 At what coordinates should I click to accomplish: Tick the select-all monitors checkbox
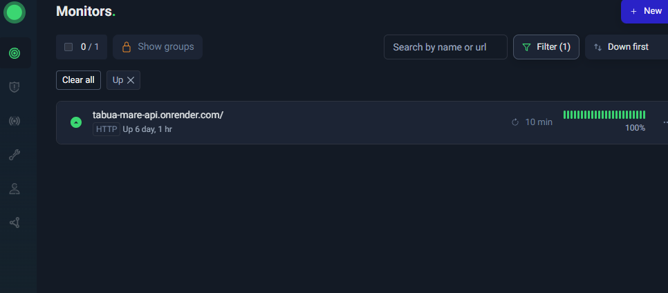pyautogui.click(x=68, y=47)
